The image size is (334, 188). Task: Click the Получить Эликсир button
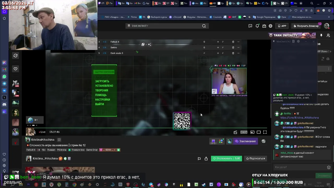tap(306, 26)
